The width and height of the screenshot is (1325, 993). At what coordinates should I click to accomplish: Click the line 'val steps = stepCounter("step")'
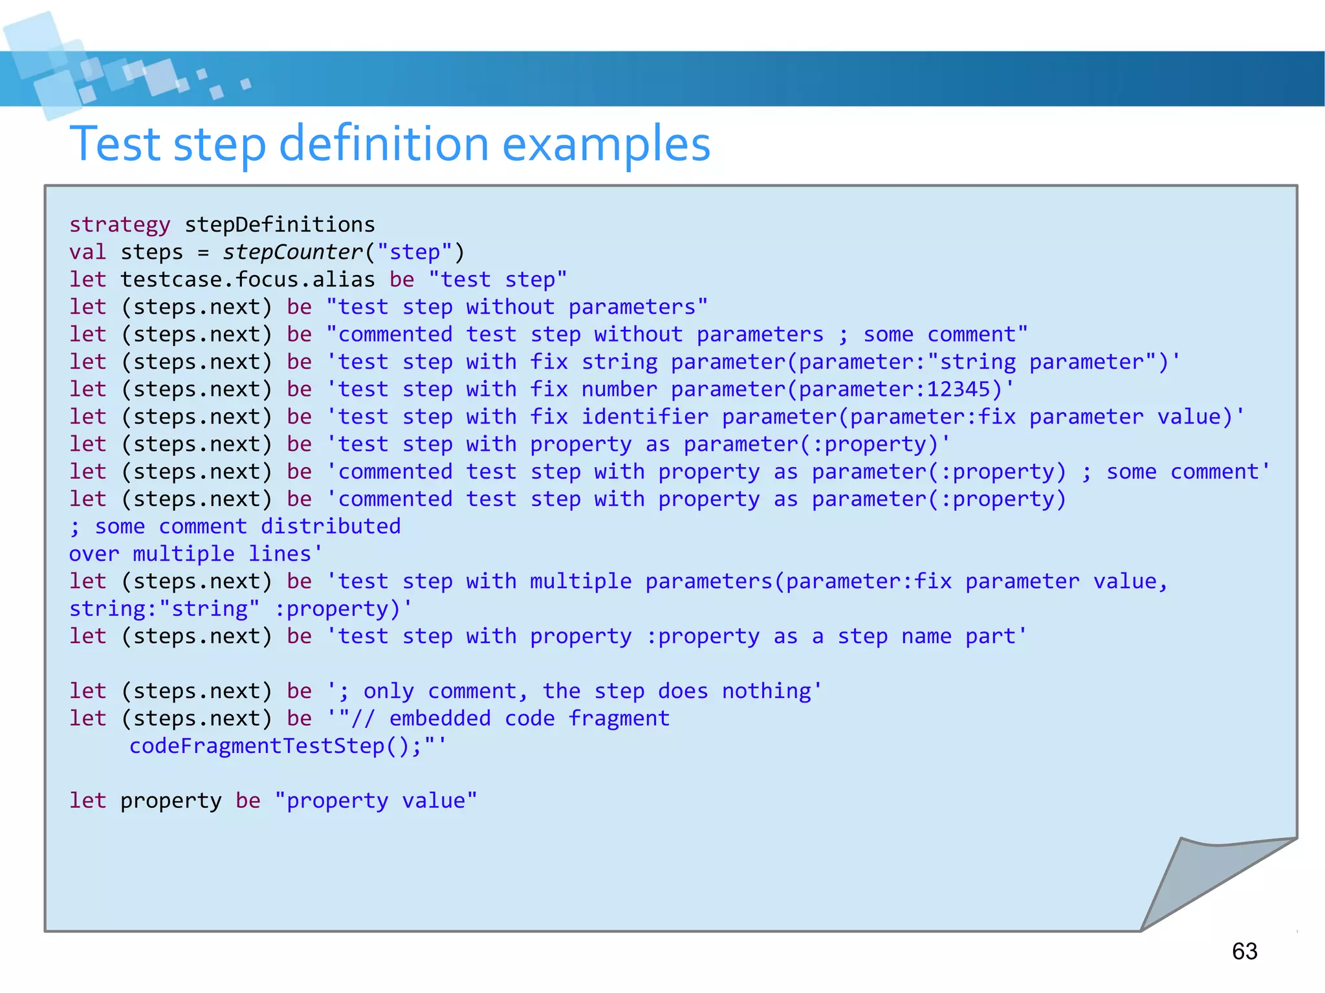(x=267, y=252)
